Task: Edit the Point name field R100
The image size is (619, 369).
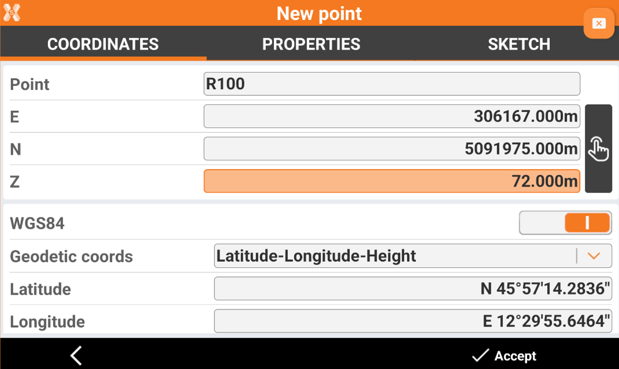Action: point(392,84)
